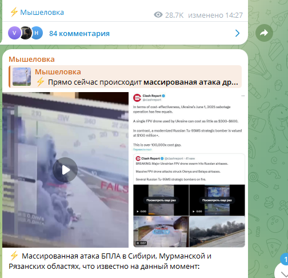
Task: Open the quoted Мышеловка reply preview
Action: pyautogui.click(x=125, y=77)
